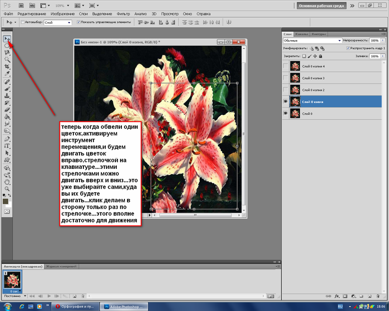The height and width of the screenshot is (311, 389).
Task: Switch to the Контуры tab
Action: [x=319, y=34]
